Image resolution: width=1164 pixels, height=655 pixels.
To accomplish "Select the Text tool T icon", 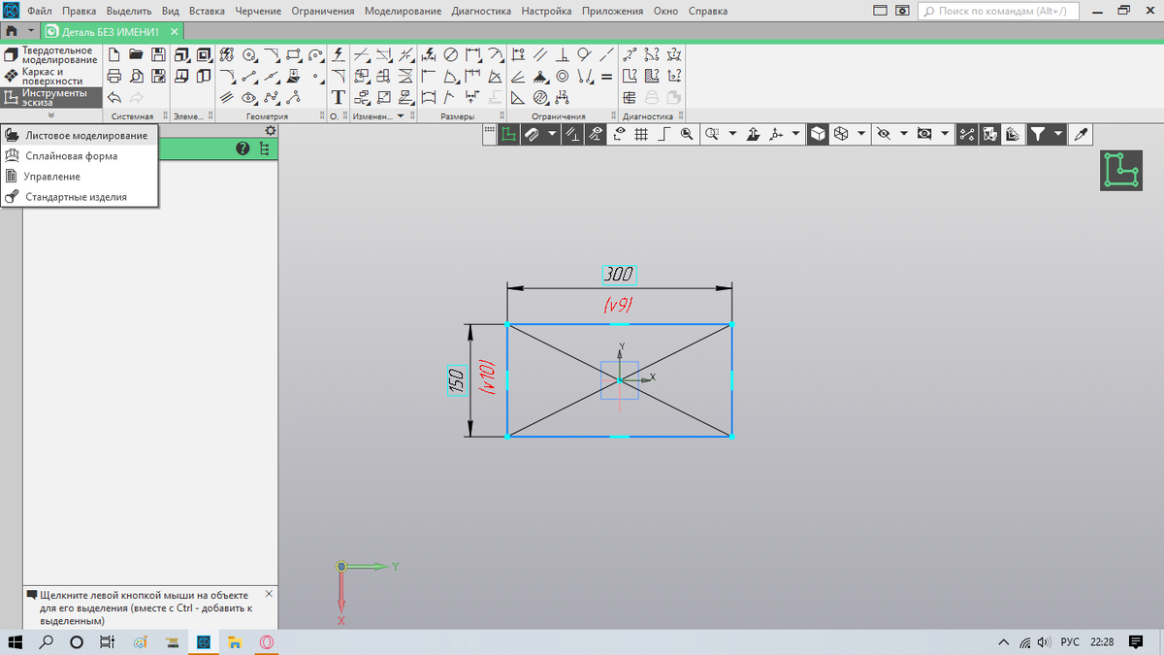I will coord(338,97).
